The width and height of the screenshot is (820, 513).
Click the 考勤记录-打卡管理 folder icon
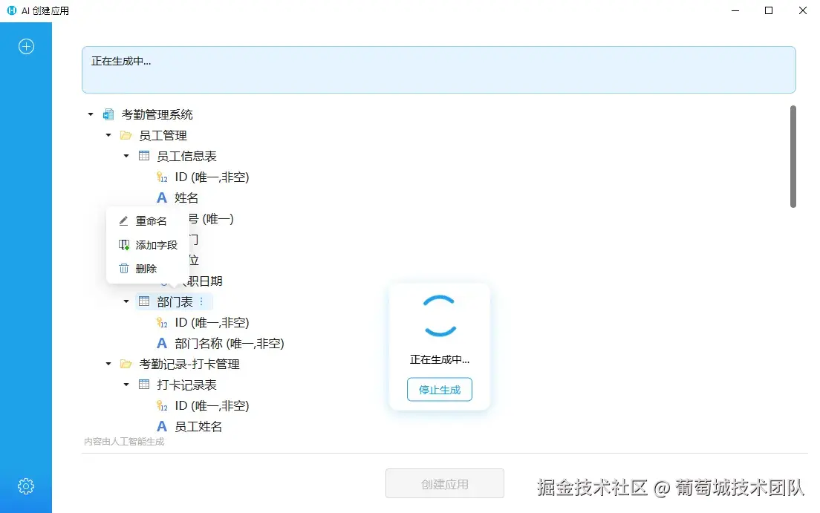click(x=126, y=364)
